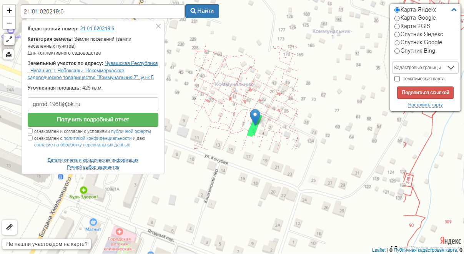
Task: Click Поделиться ссылкой button
Action: 425,93
